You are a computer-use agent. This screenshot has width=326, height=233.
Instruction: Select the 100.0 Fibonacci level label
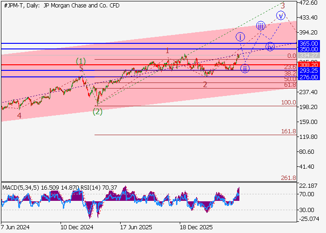coord(289,103)
